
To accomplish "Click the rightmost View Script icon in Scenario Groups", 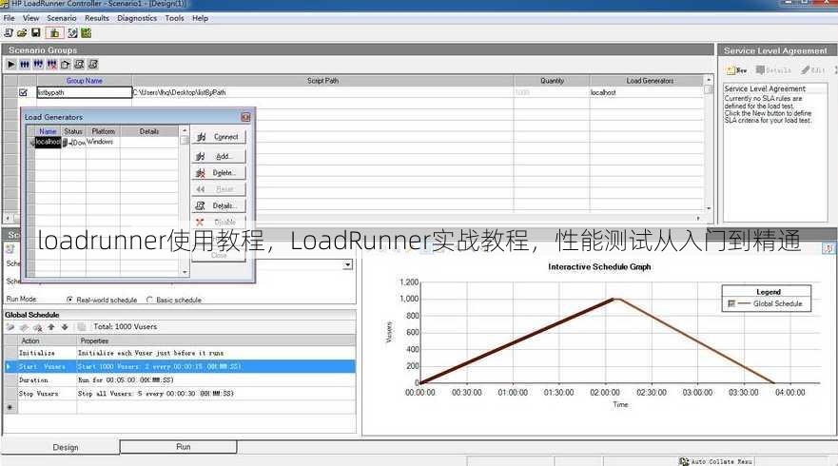I will 93,65.
